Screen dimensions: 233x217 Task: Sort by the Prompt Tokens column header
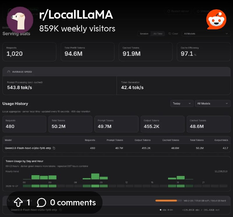click(x=115, y=140)
